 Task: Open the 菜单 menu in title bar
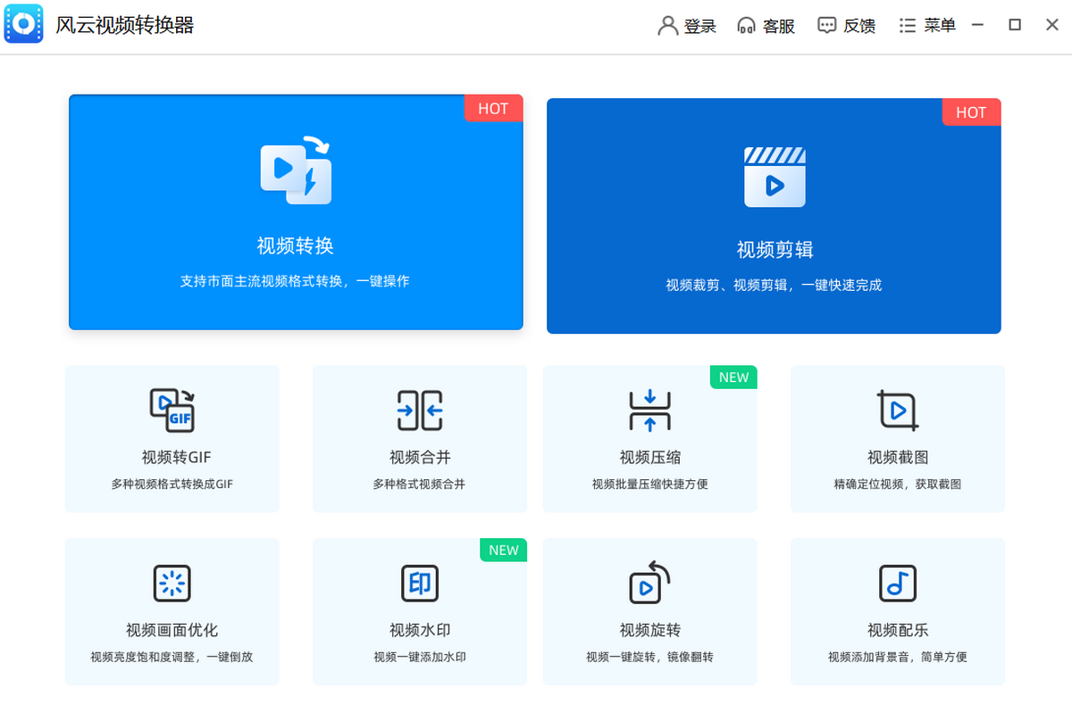click(x=927, y=26)
